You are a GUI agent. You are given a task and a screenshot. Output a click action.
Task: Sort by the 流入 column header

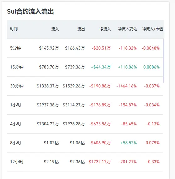click(x=55, y=29)
